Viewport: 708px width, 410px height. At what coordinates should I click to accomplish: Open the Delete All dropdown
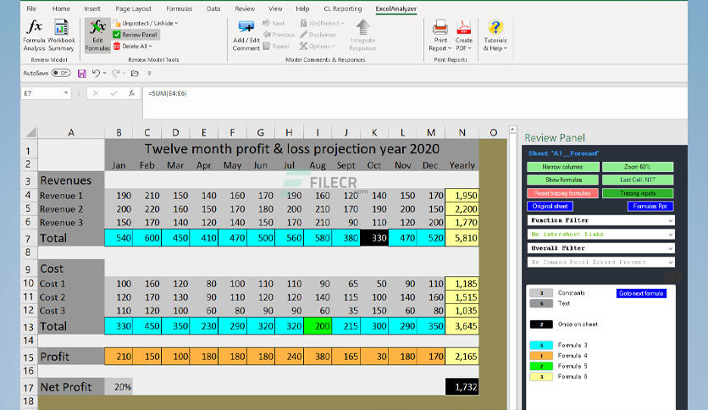tap(133, 46)
